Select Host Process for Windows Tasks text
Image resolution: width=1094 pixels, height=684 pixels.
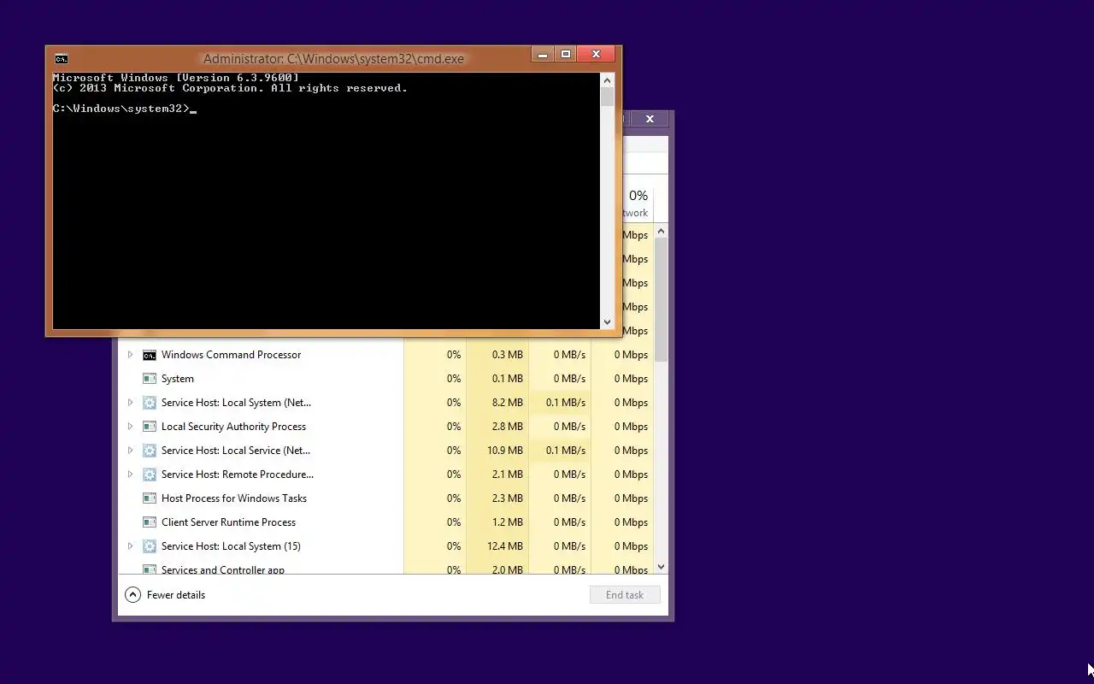tap(234, 498)
